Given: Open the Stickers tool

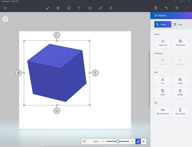Looking at the screenshot, I should coord(69,8).
